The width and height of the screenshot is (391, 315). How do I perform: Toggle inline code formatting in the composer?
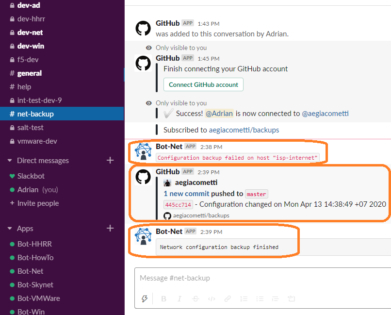pyautogui.click(x=212, y=298)
